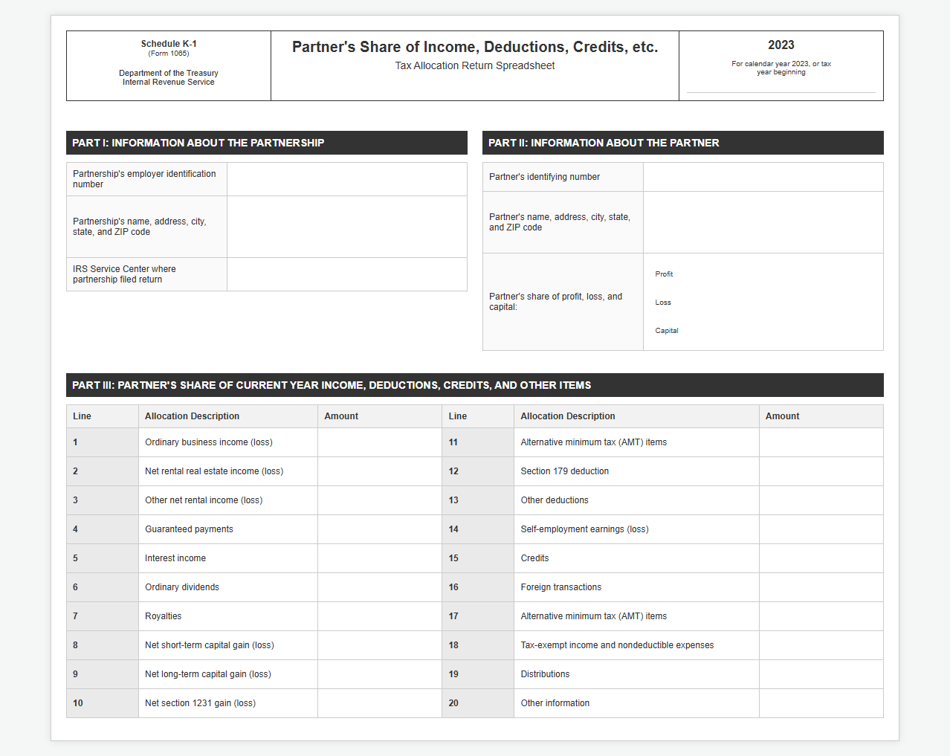Click the Part II partner information header
The height and width of the screenshot is (756, 950).
coord(683,143)
